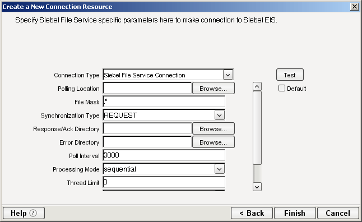The width and height of the screenshot is (362, 222).
Task: Expand the Synchronization Type dropdown
Action: click(220, 115)
